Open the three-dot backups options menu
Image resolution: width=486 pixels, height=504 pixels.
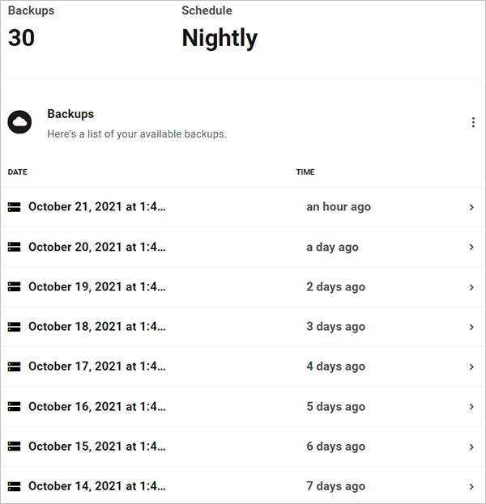473,122
